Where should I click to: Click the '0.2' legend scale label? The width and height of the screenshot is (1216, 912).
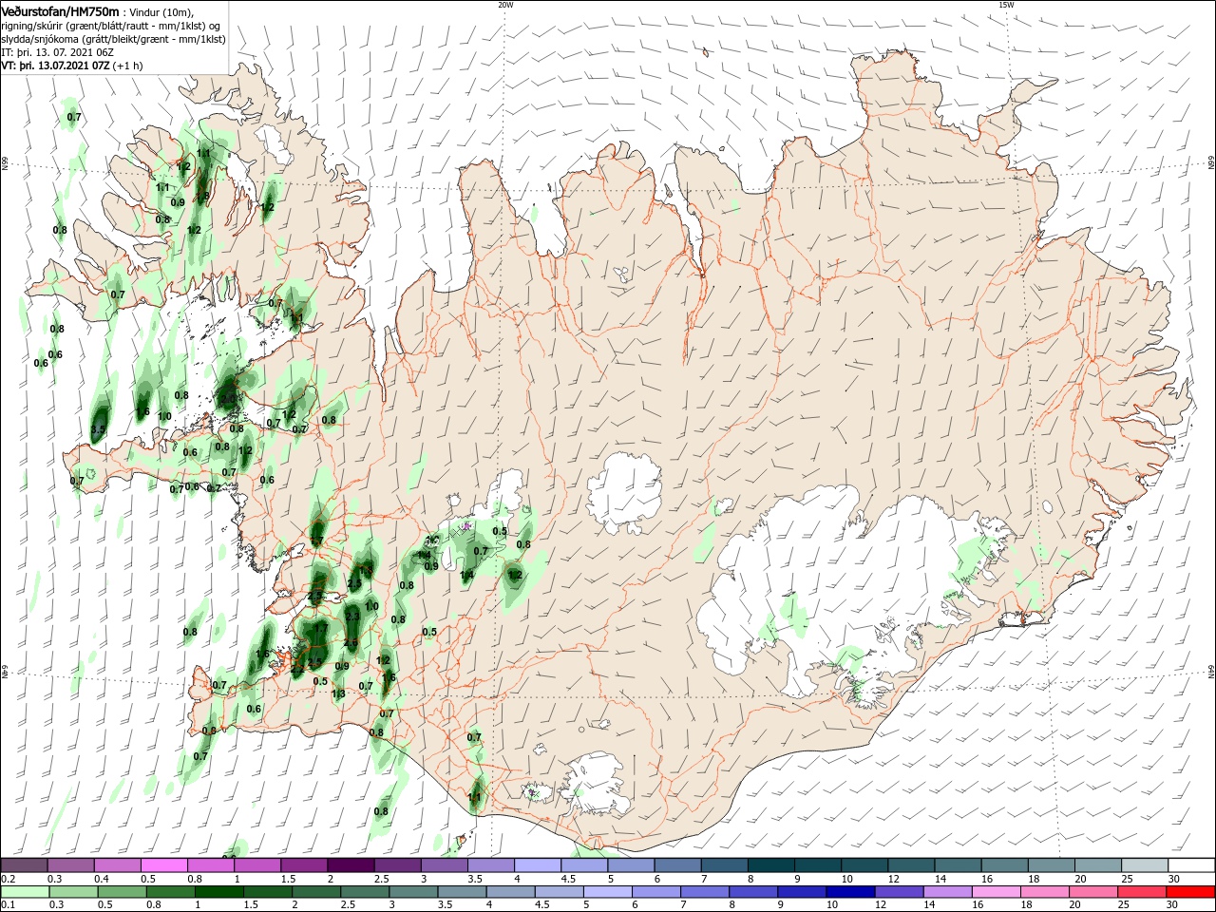click(9, 879)
